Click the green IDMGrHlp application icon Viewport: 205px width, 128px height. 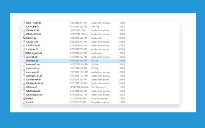point(24,38)
